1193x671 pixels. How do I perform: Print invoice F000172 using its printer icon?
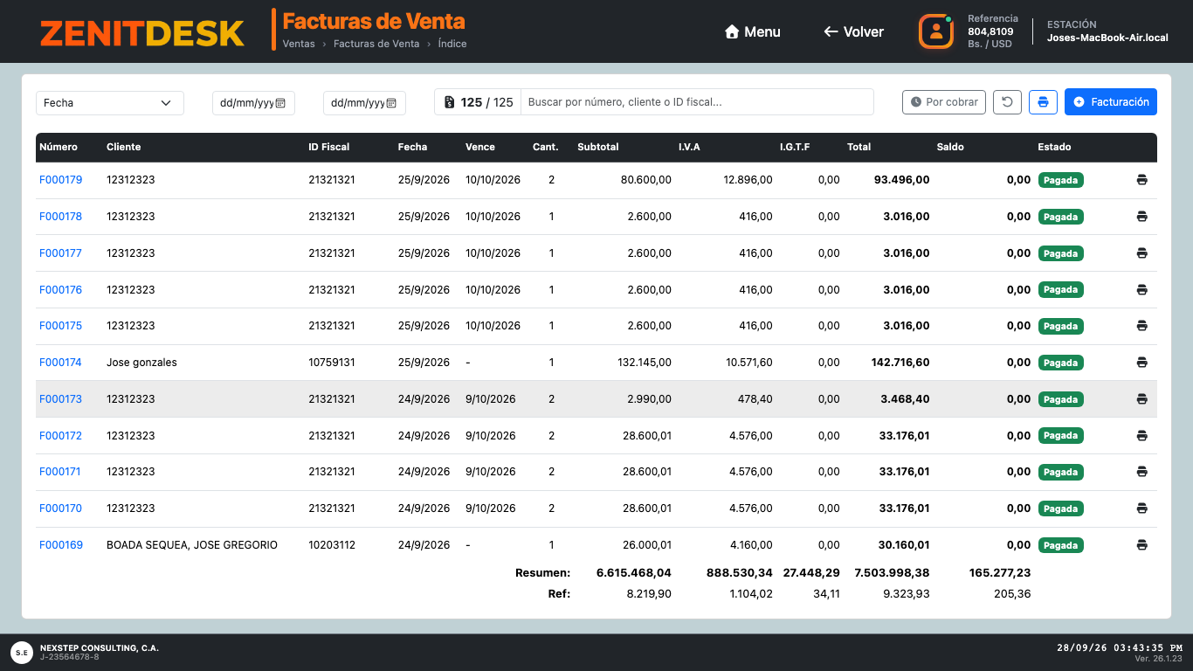click(x=1141, y=435)
